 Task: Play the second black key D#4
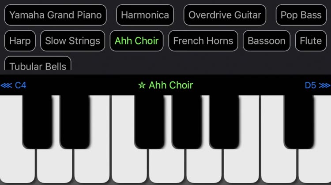(75, 122)
